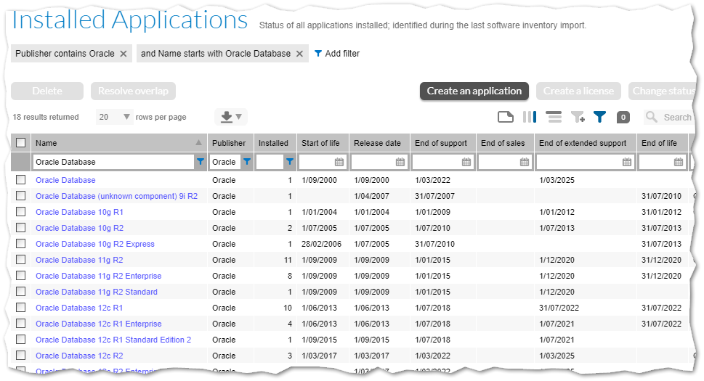704x381 pixels.
Task: Open the Oracle Database application link
Action: click(65, 180)
